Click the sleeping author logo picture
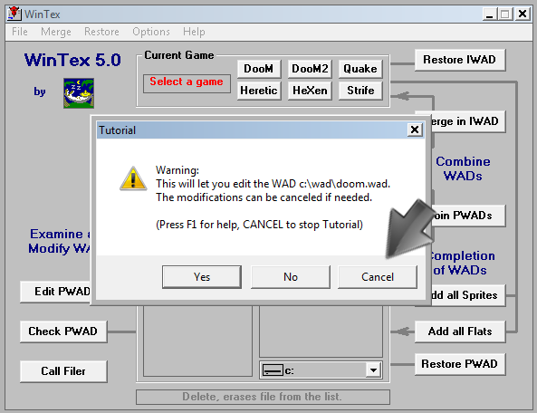The width and height of the screenshot is (537, 413). coord(79,93)
